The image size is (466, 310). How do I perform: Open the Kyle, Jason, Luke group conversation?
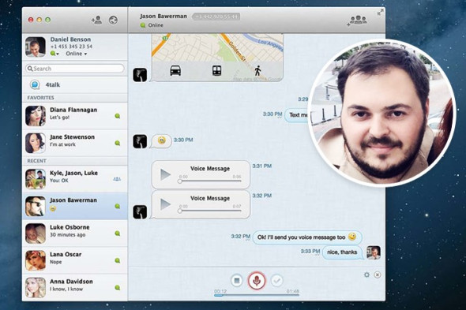point(75,179)
